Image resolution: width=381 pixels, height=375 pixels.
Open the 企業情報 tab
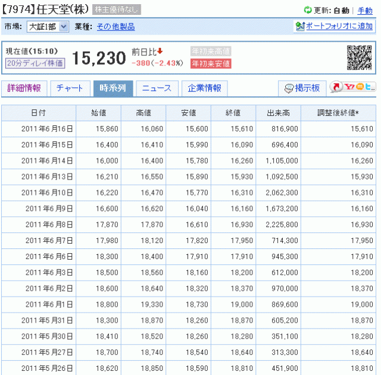click(x=205, y=89)
